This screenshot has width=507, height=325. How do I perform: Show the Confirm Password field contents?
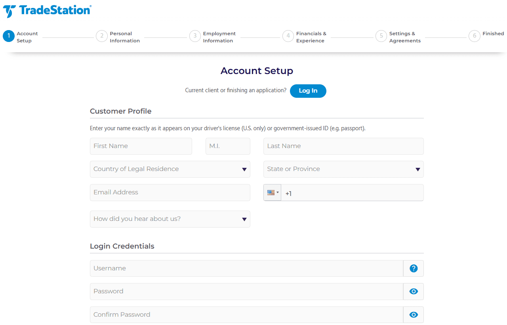pos(413,314)
